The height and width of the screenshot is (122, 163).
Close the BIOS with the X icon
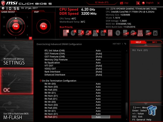click(159, 3)
